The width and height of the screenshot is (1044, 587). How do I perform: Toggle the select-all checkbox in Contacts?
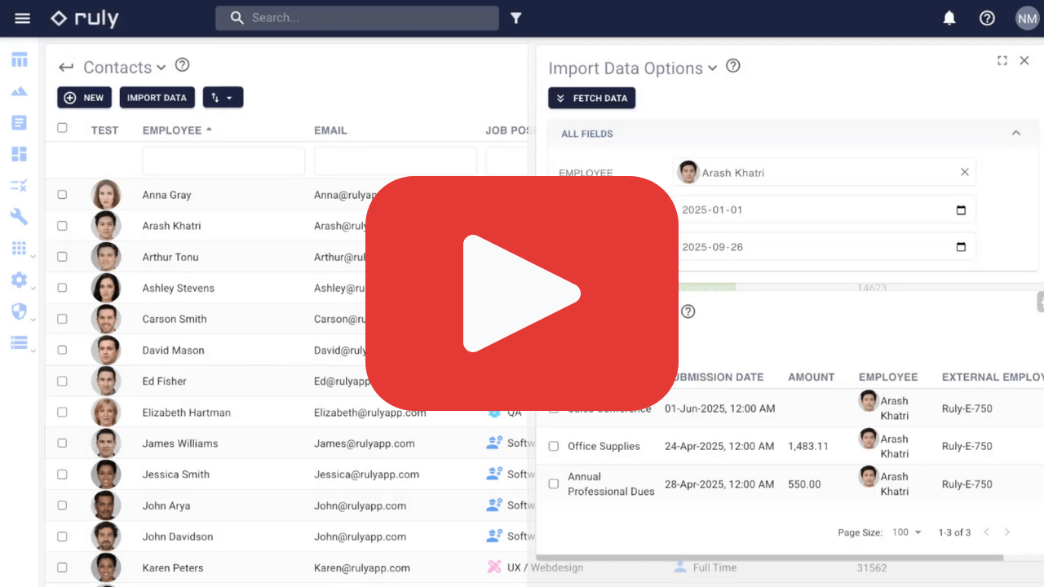(62, 128)
